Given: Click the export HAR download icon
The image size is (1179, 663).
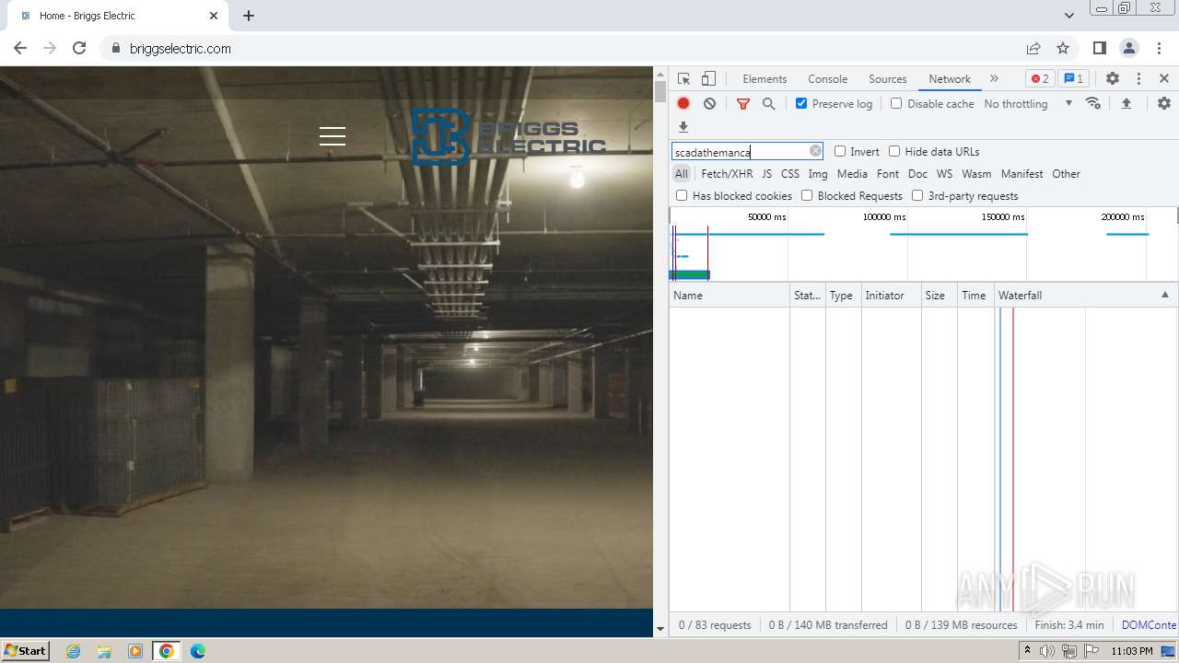Looking at the screenshot, I should pyautogui.click(x=683, y=127).
